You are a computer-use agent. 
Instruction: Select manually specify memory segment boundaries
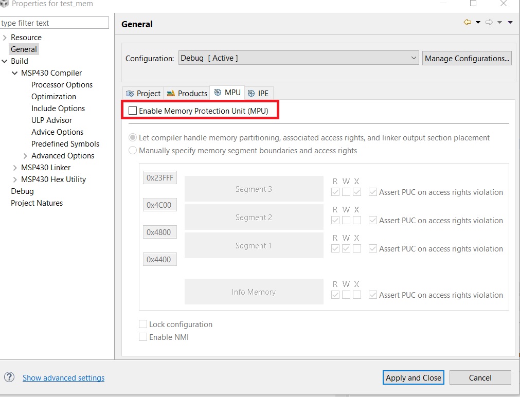pos(133,151)
